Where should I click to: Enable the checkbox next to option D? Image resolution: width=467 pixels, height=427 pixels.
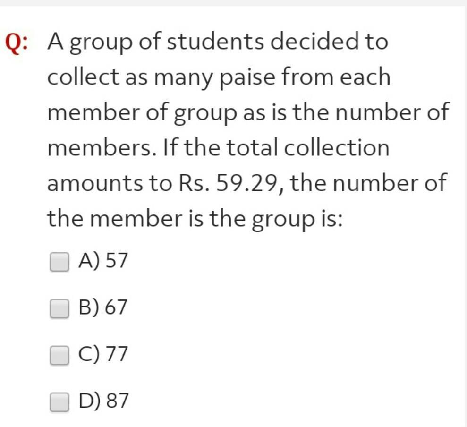tap(59, 402)
